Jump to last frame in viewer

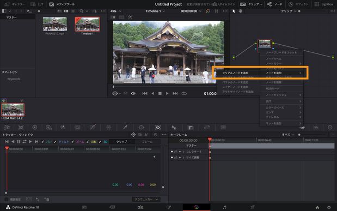175,93
